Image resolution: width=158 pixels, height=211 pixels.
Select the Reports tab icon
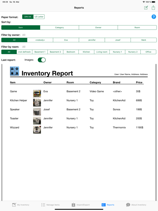[x=104, y=205]
